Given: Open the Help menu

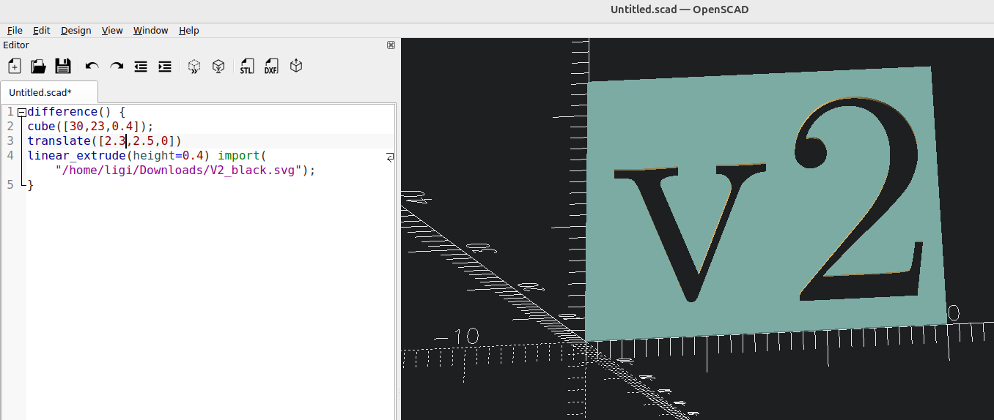Looking at the screenshot, I should [x=189, y=30].
